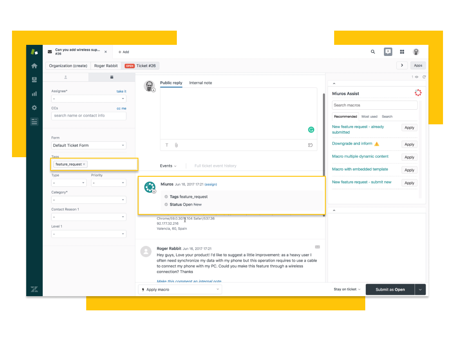Open the Admin gear icon in sidebar
455x341 pixels.
pyautogui.click(x=34, y=108)
